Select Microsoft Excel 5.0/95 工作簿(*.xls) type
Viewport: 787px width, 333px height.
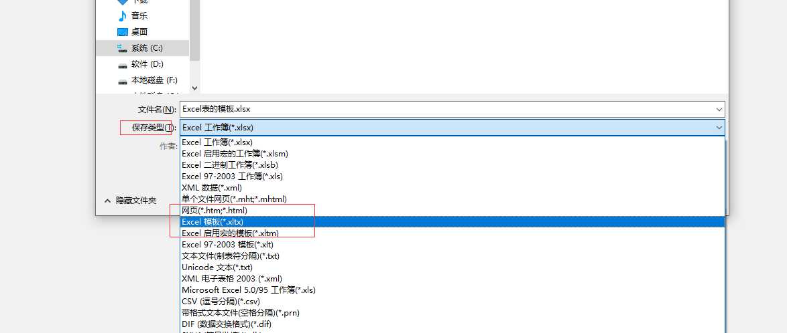[452, 290]
